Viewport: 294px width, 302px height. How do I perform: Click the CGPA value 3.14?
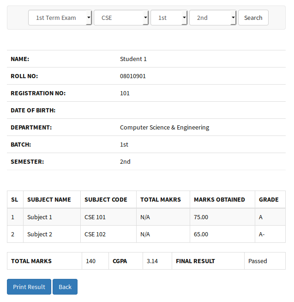pyautogui.click(x=152, y=261)
